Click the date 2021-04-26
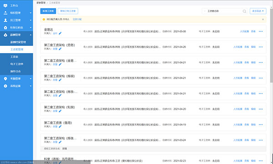Viewport: 273px width, 164px height. pyautogui.click(x=180, y=47)
